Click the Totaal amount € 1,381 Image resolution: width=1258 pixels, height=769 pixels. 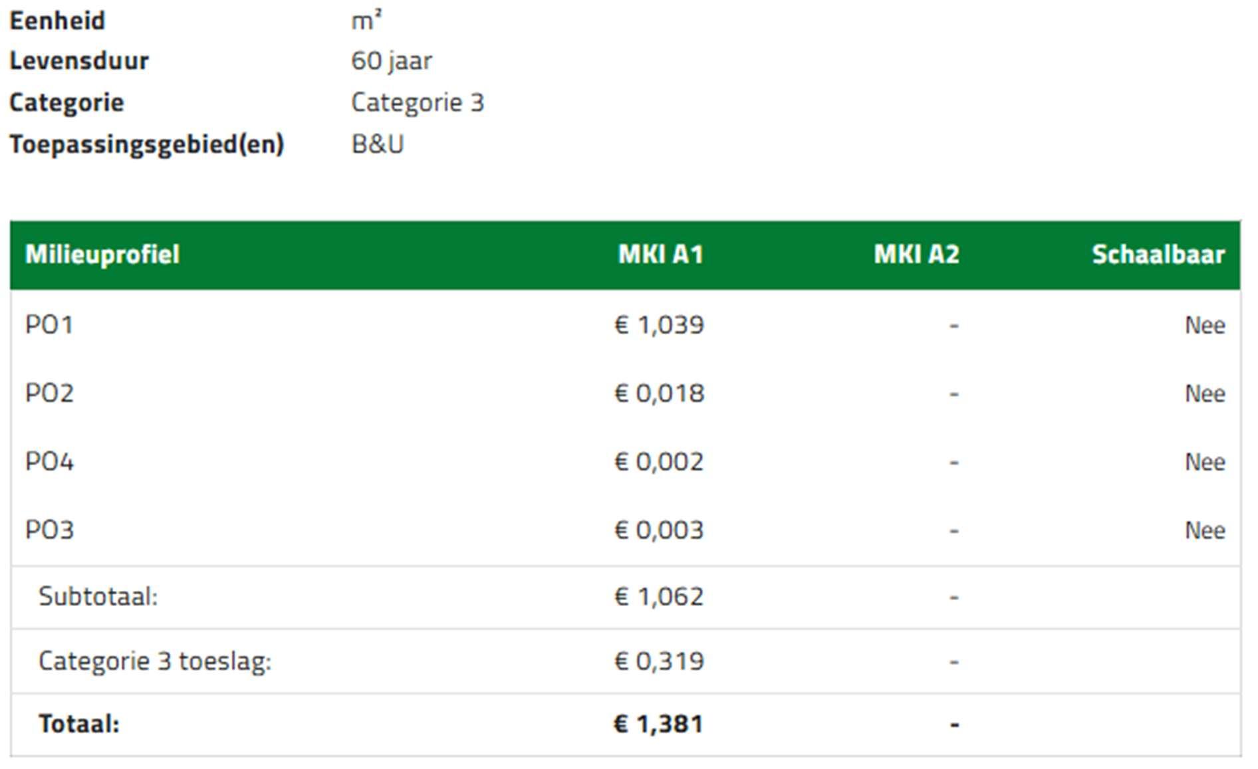(658, 724)
